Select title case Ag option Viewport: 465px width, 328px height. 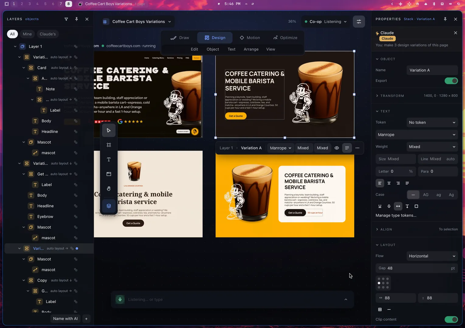451,195
